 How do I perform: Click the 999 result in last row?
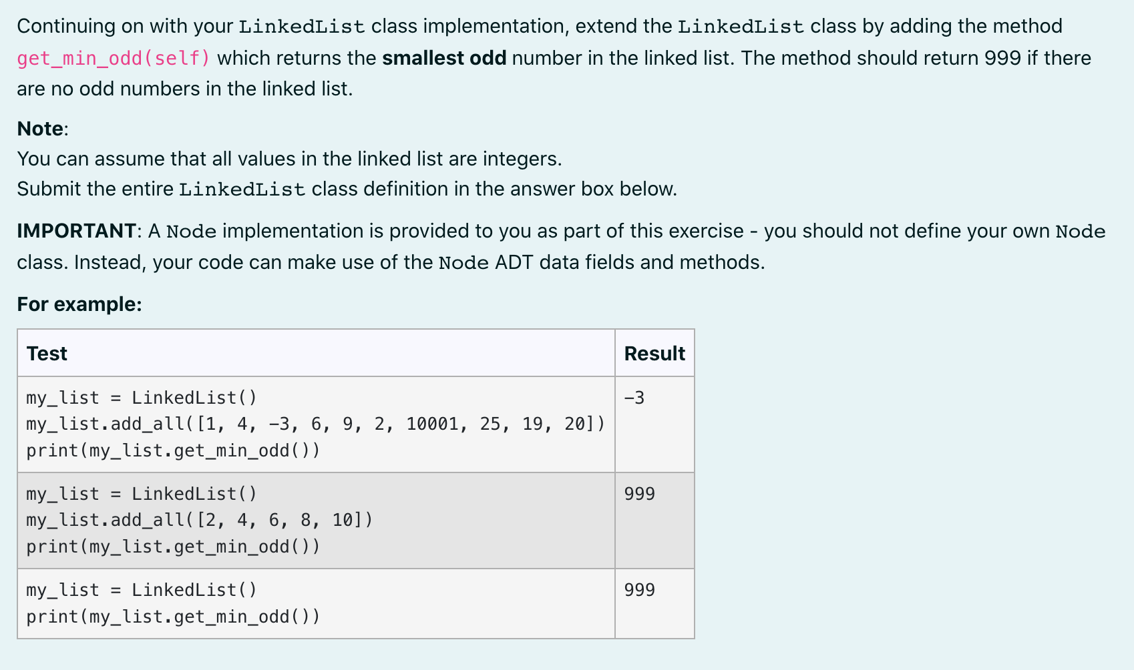[x=640, y=590]
